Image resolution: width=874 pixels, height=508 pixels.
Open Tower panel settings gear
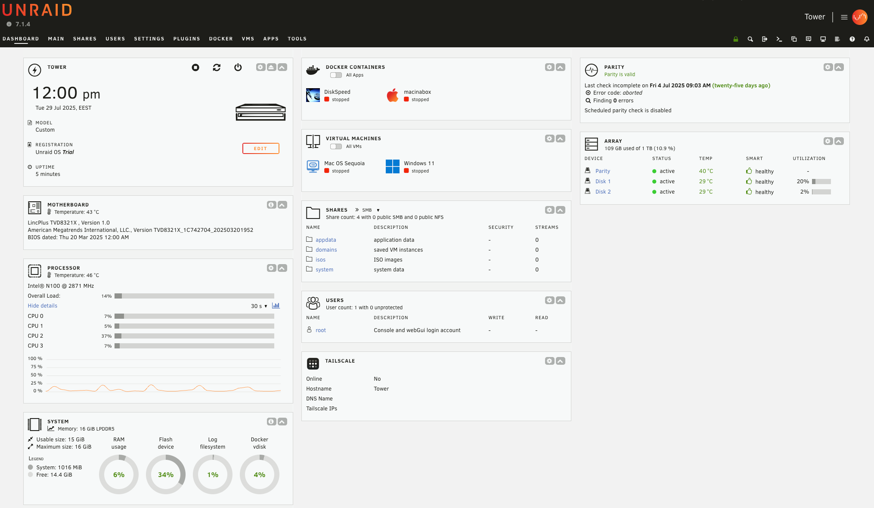tap(260, 67)
